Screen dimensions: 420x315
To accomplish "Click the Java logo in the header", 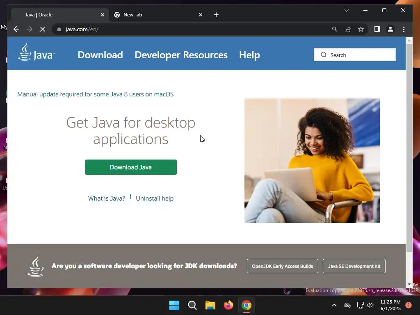I will pyautogui.click(x=36, y=52).
